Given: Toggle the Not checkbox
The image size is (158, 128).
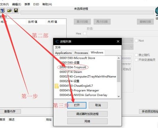Looking at the screenshot, I should (136, 41).
